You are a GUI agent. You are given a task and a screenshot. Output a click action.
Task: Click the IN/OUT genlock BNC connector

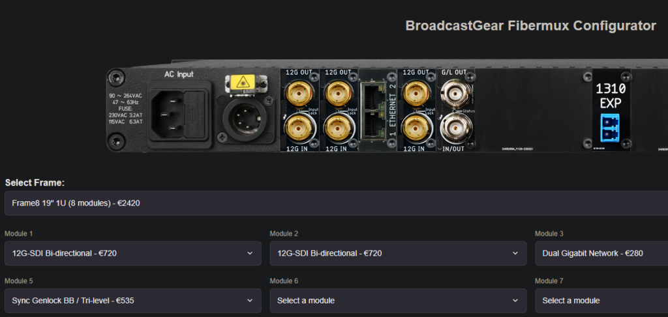tap(455, 128)
